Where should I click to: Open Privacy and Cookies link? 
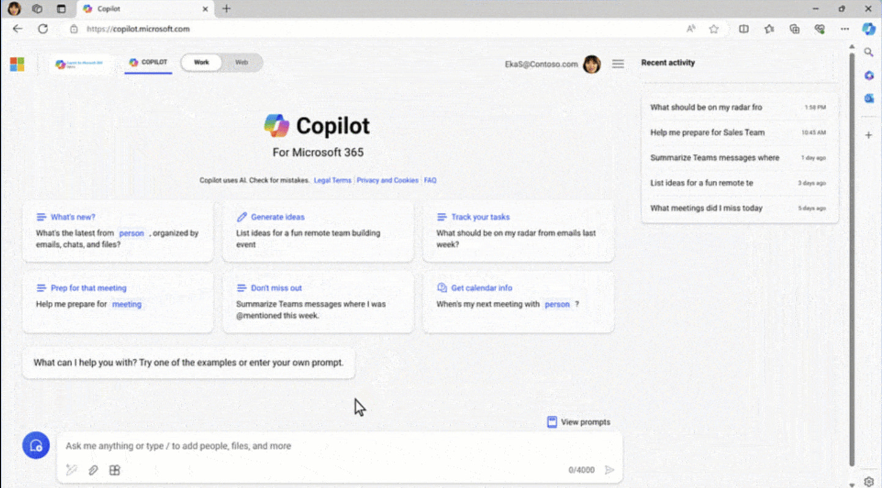click(x=388, y=180)
